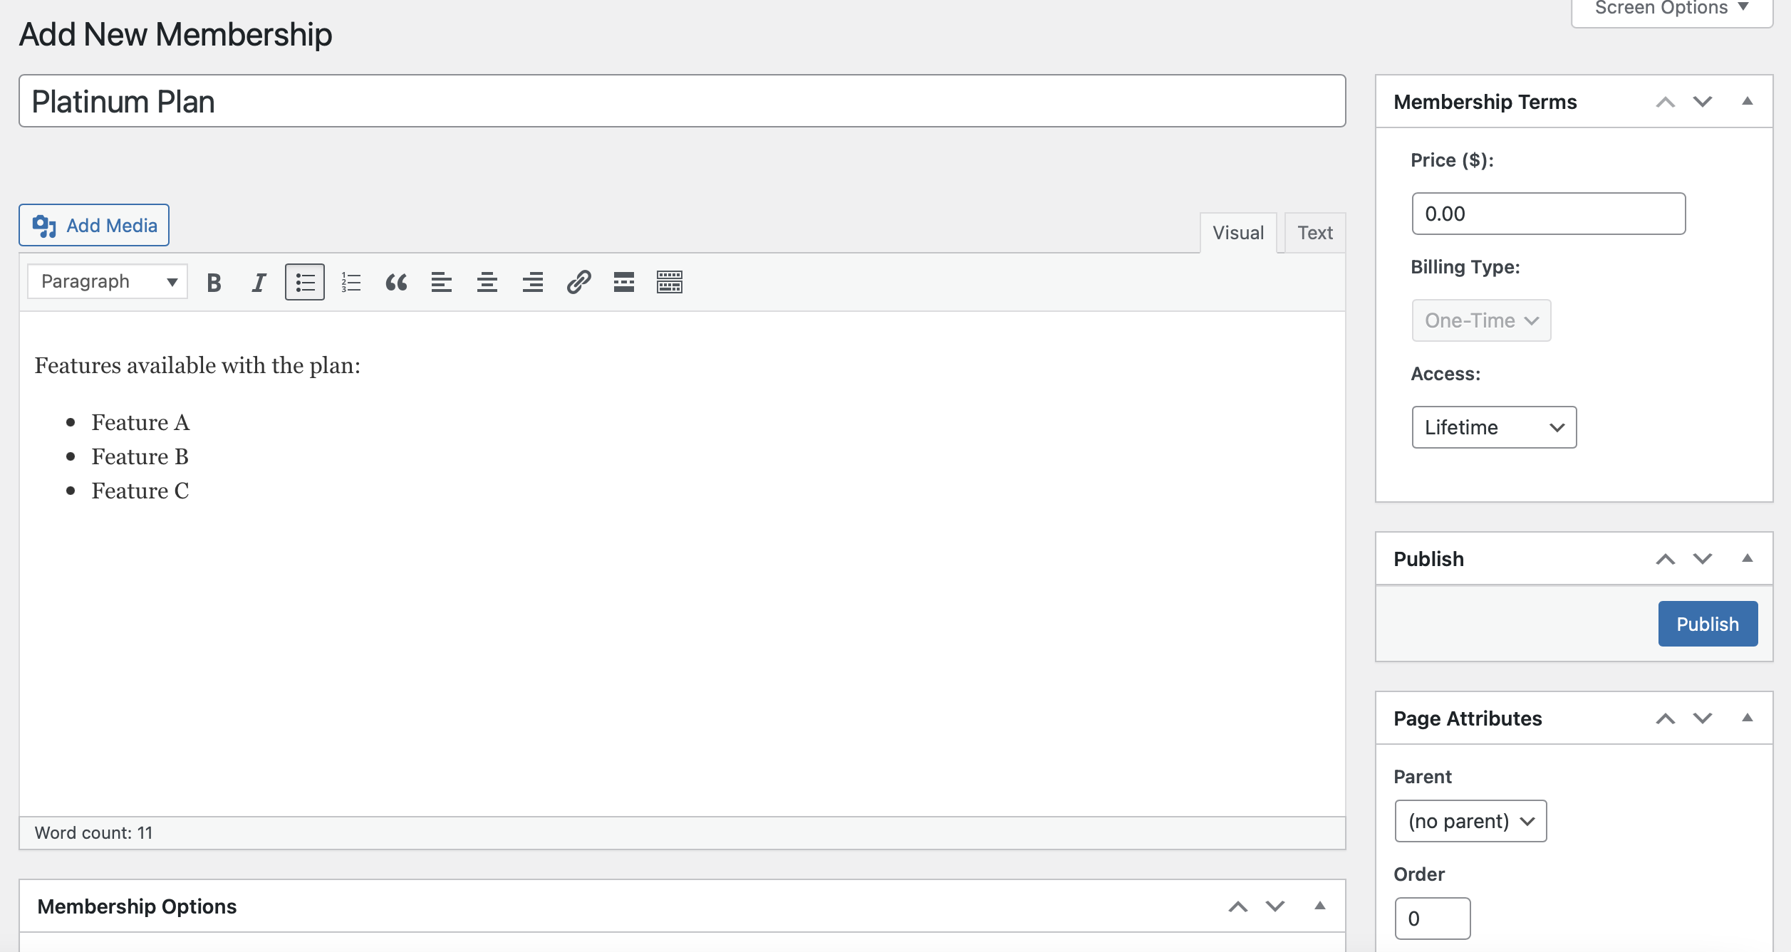Click the table insert icon
The width and height of the screenshot is (1791, 952).
click(x=669, y=282)
